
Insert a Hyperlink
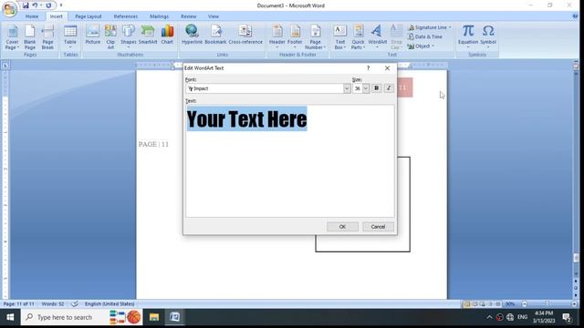point(192,36)
